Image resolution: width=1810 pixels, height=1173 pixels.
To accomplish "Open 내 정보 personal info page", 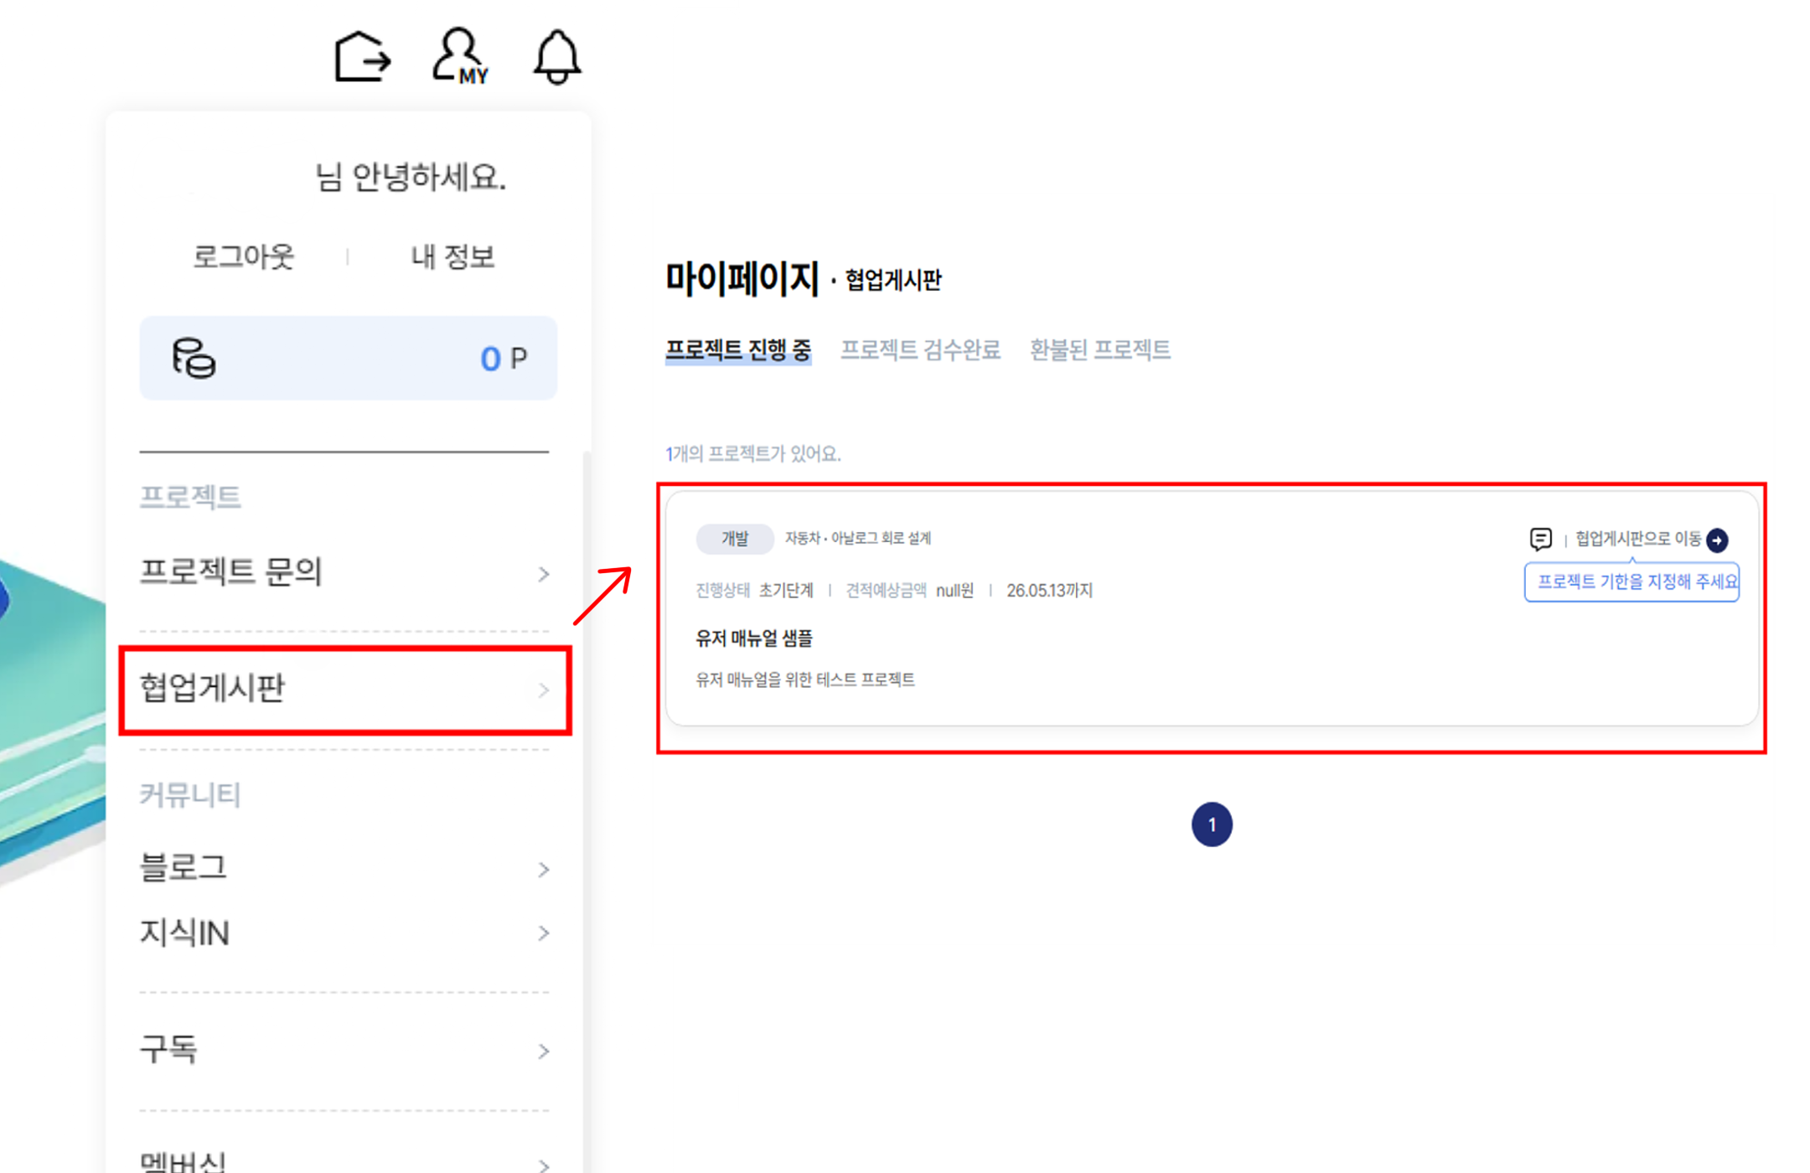I will (452, 256).
